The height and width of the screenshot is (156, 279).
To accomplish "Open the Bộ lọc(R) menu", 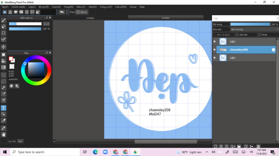I will (x=44, y=7).
